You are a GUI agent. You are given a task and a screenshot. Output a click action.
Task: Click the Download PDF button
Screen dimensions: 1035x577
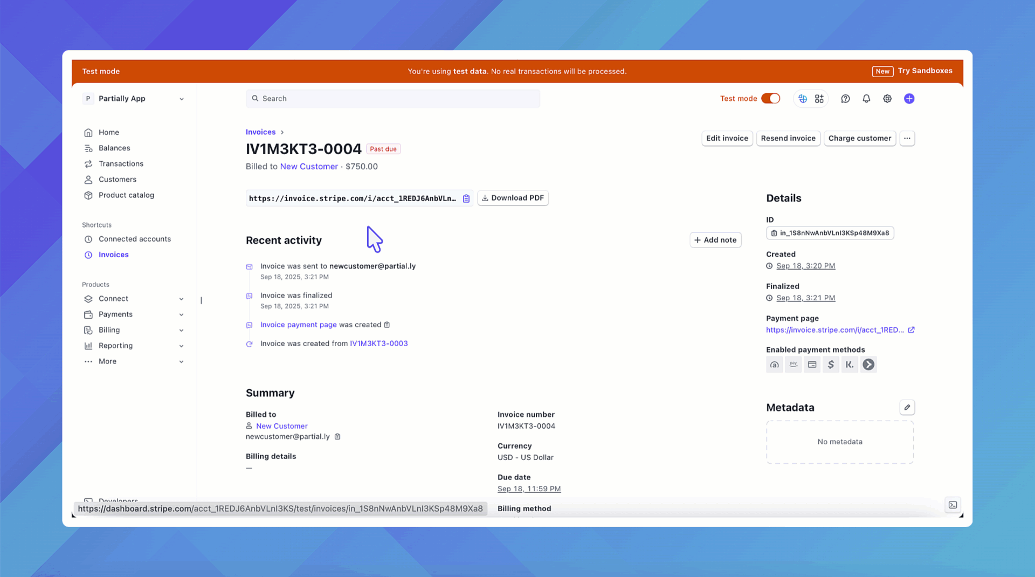(513, 198)
